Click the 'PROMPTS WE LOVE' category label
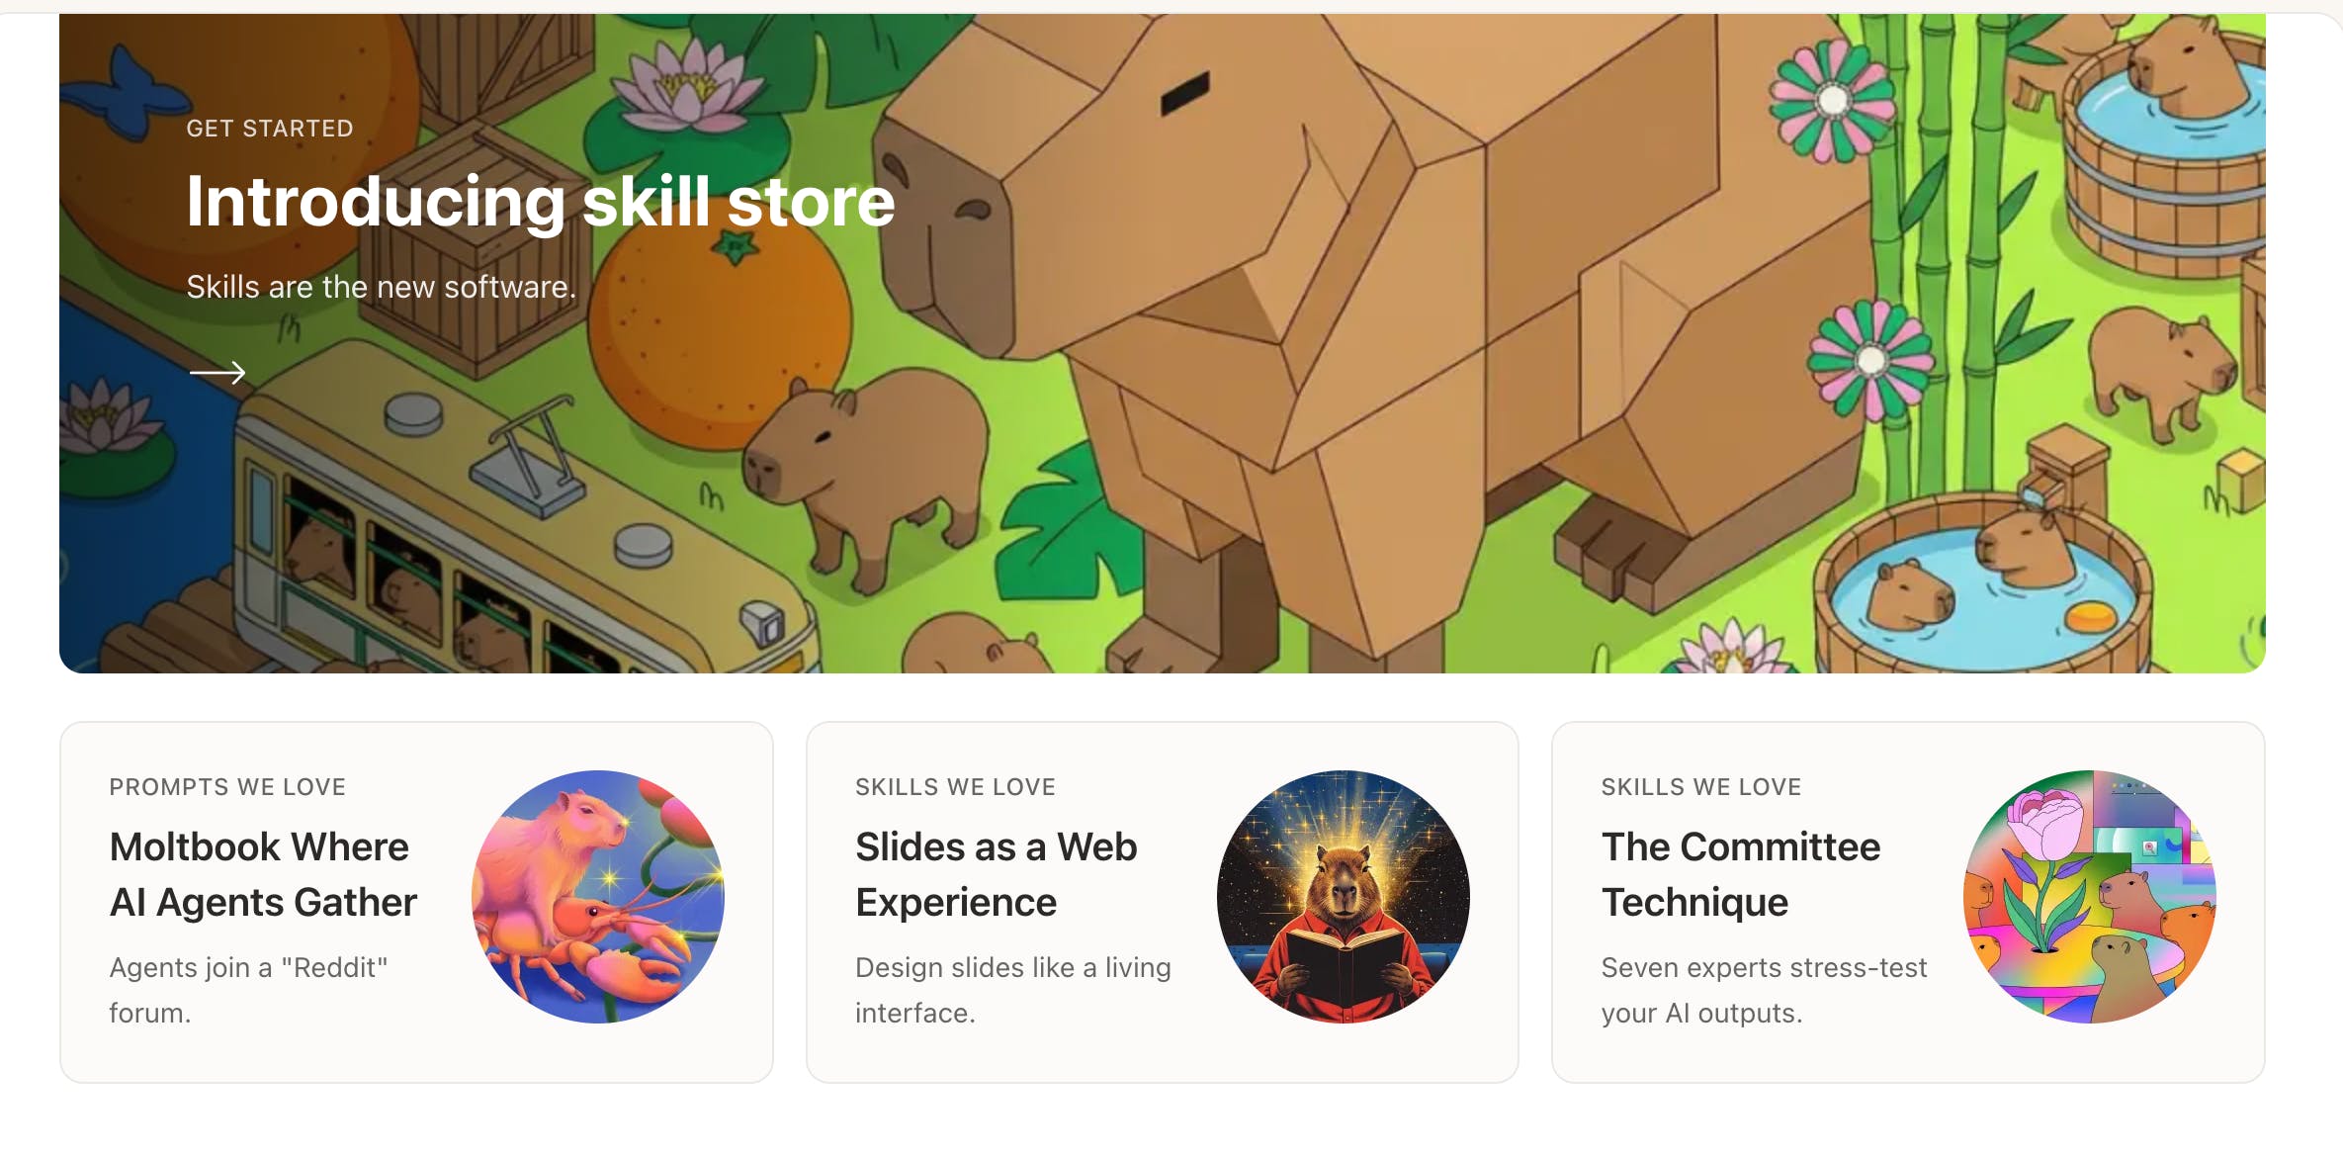The image size is (2343, 1157). pos(227,787)
